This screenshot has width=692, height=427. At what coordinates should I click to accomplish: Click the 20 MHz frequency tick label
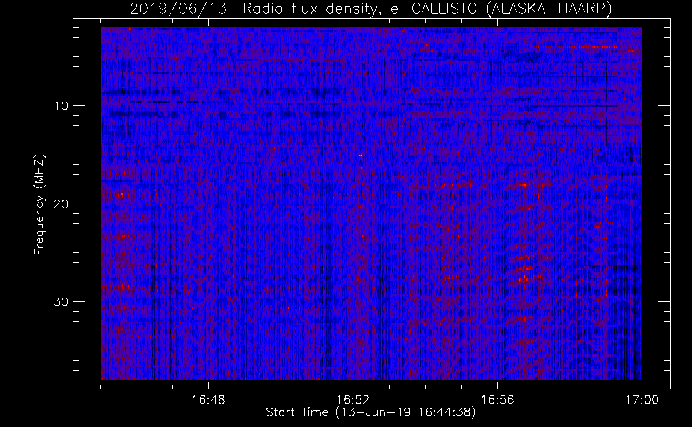(x=61, y=204)
